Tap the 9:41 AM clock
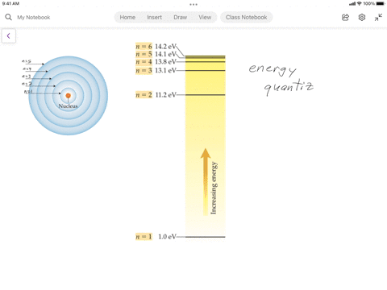Image resolution: width=387 pixels, height=290 pixels. (x=10, y=3)
